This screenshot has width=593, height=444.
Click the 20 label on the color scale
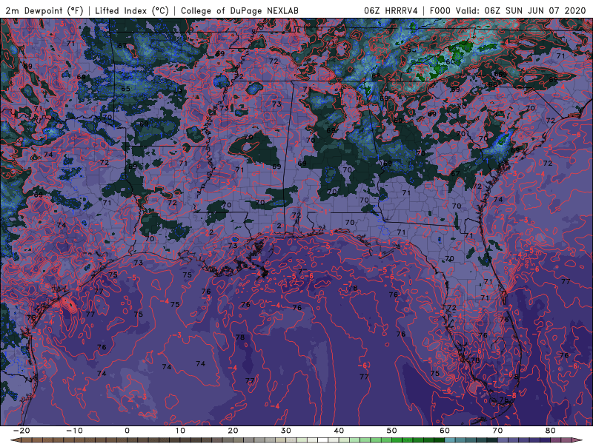(233, 431)
